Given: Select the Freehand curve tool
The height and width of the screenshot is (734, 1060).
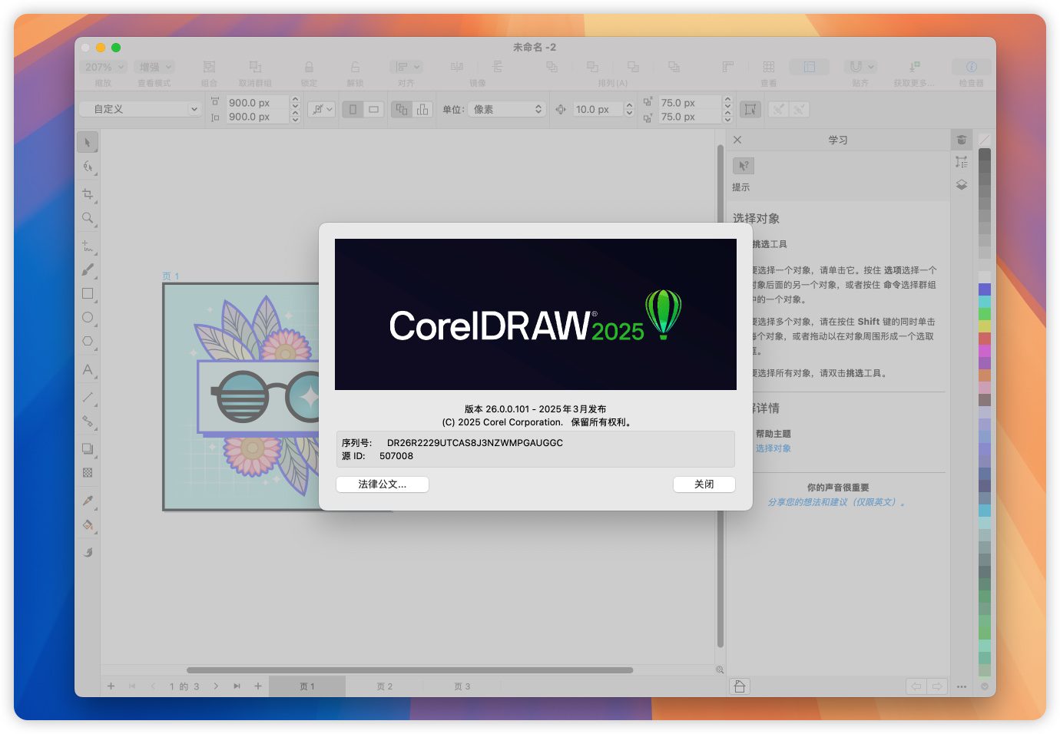Looking at the screenshot, I should point(88,246).
